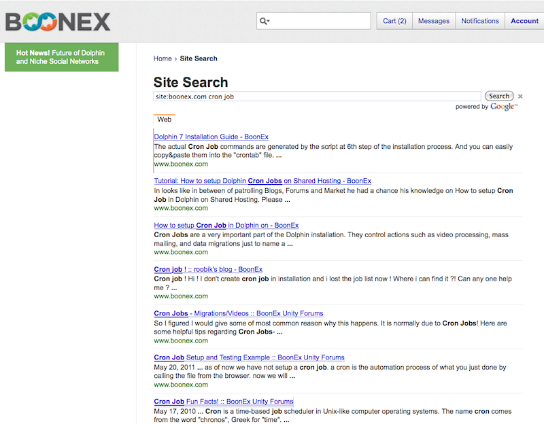Image resolution: width=544 pixels, height=424 pixels.
Task: Click the Site Search breadcrumb text
Action: [199, 58]
